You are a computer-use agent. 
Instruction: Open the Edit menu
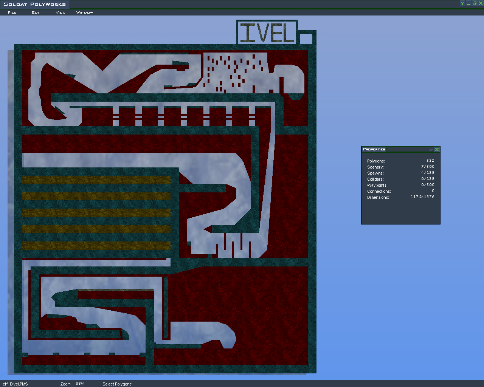coord(36,12)
